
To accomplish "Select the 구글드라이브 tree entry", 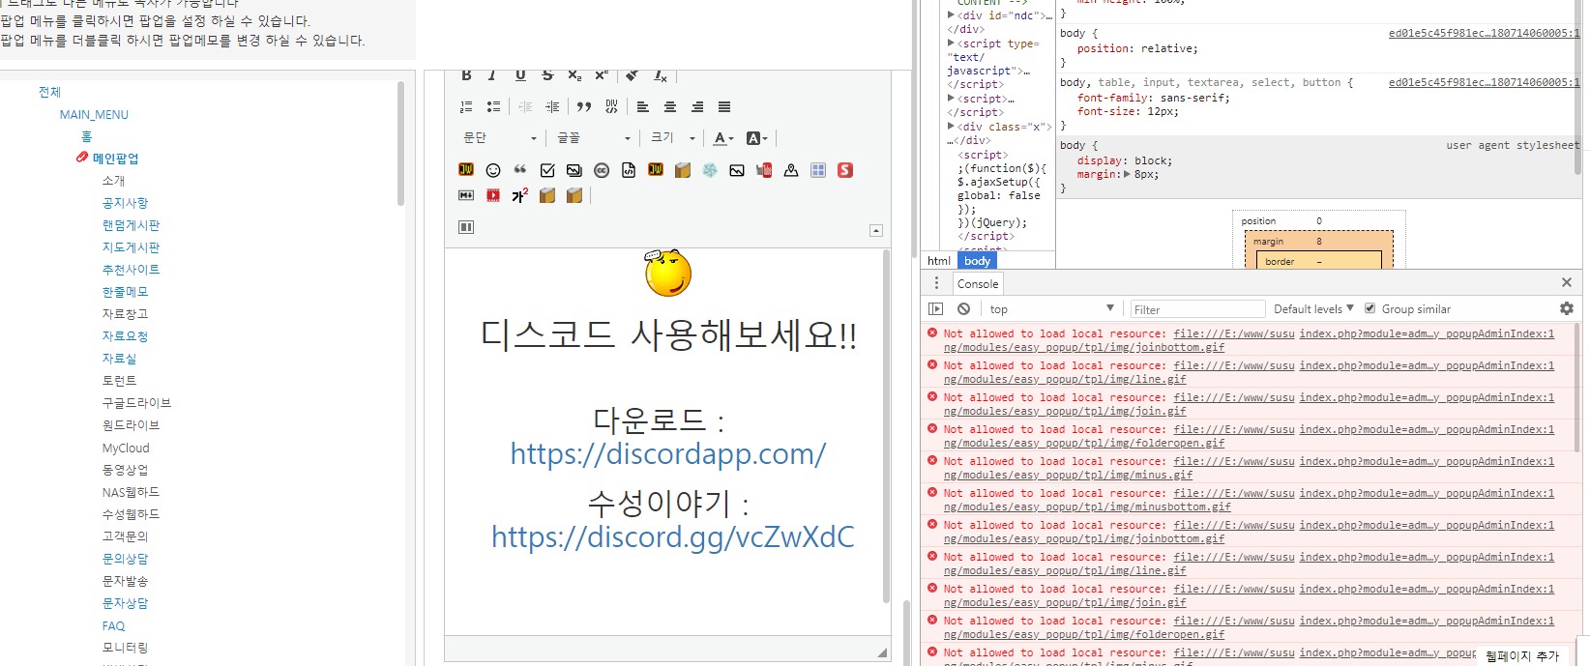I will 136,403.
